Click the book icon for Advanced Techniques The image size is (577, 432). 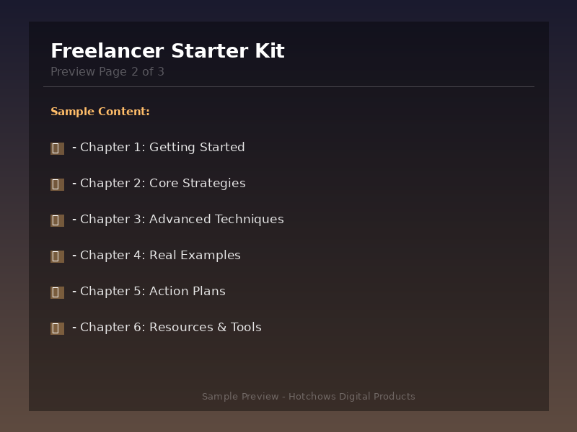point(57,220)
